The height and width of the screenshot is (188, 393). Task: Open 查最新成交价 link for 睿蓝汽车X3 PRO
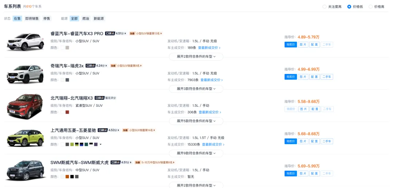[209, 48]
